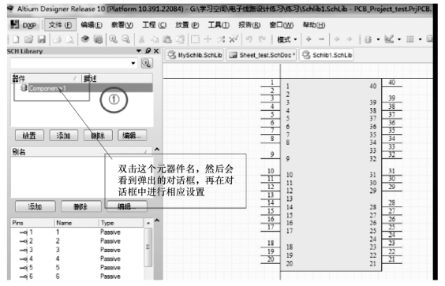Open print preview from the toolbar
This screenshot has width=445, height=286.
click(69, 39)
